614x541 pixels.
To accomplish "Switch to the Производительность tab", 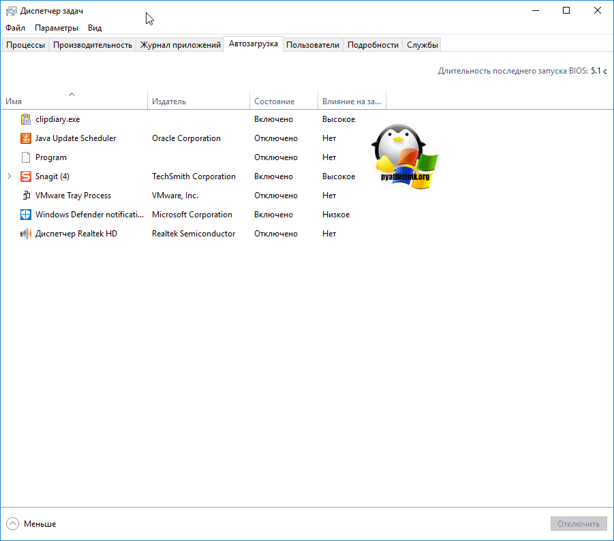I will (93, 45).
